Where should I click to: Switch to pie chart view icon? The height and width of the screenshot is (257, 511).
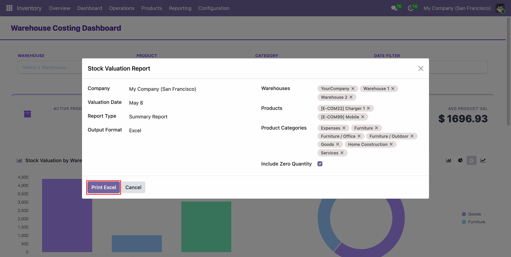coord(460,160)
